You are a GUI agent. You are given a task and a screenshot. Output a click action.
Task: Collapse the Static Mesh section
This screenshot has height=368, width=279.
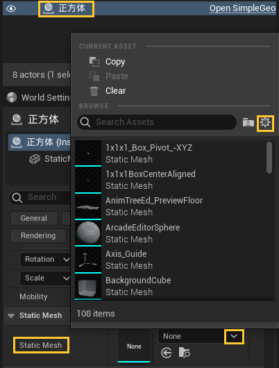[x=11, y=316]
